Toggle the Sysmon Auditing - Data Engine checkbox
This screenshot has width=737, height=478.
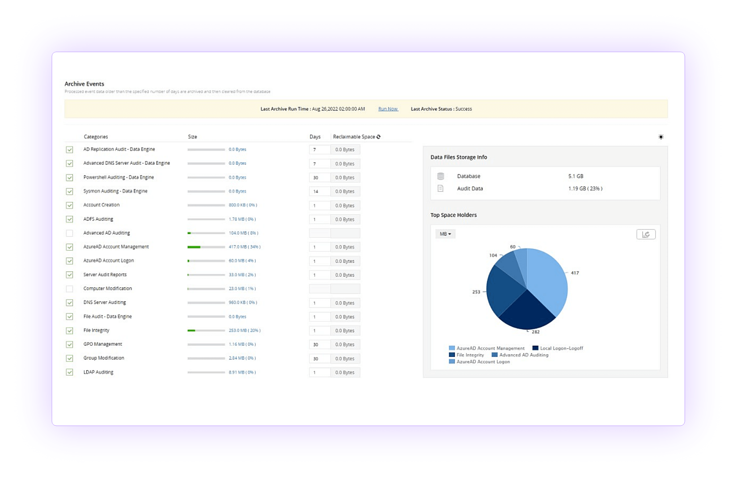pos(69,191)
